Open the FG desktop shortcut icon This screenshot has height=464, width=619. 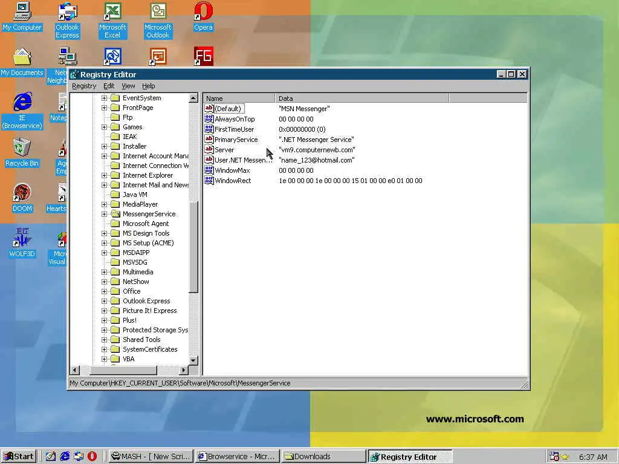[203, 56]
